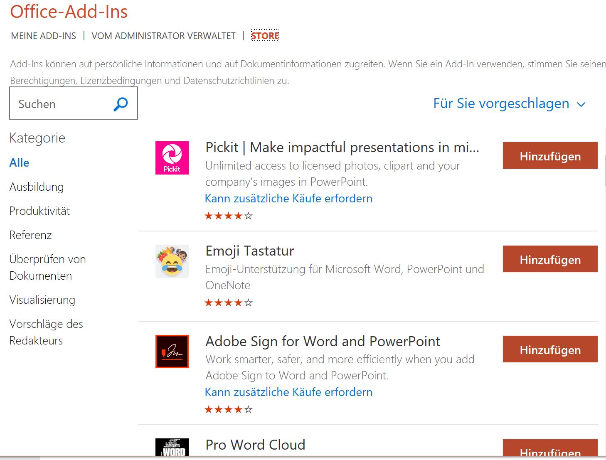Click Adobe Sign's Kann zusätzliche Käufe erfordern link
Viewport: 606px width, 460px height.
pos(288,392)
